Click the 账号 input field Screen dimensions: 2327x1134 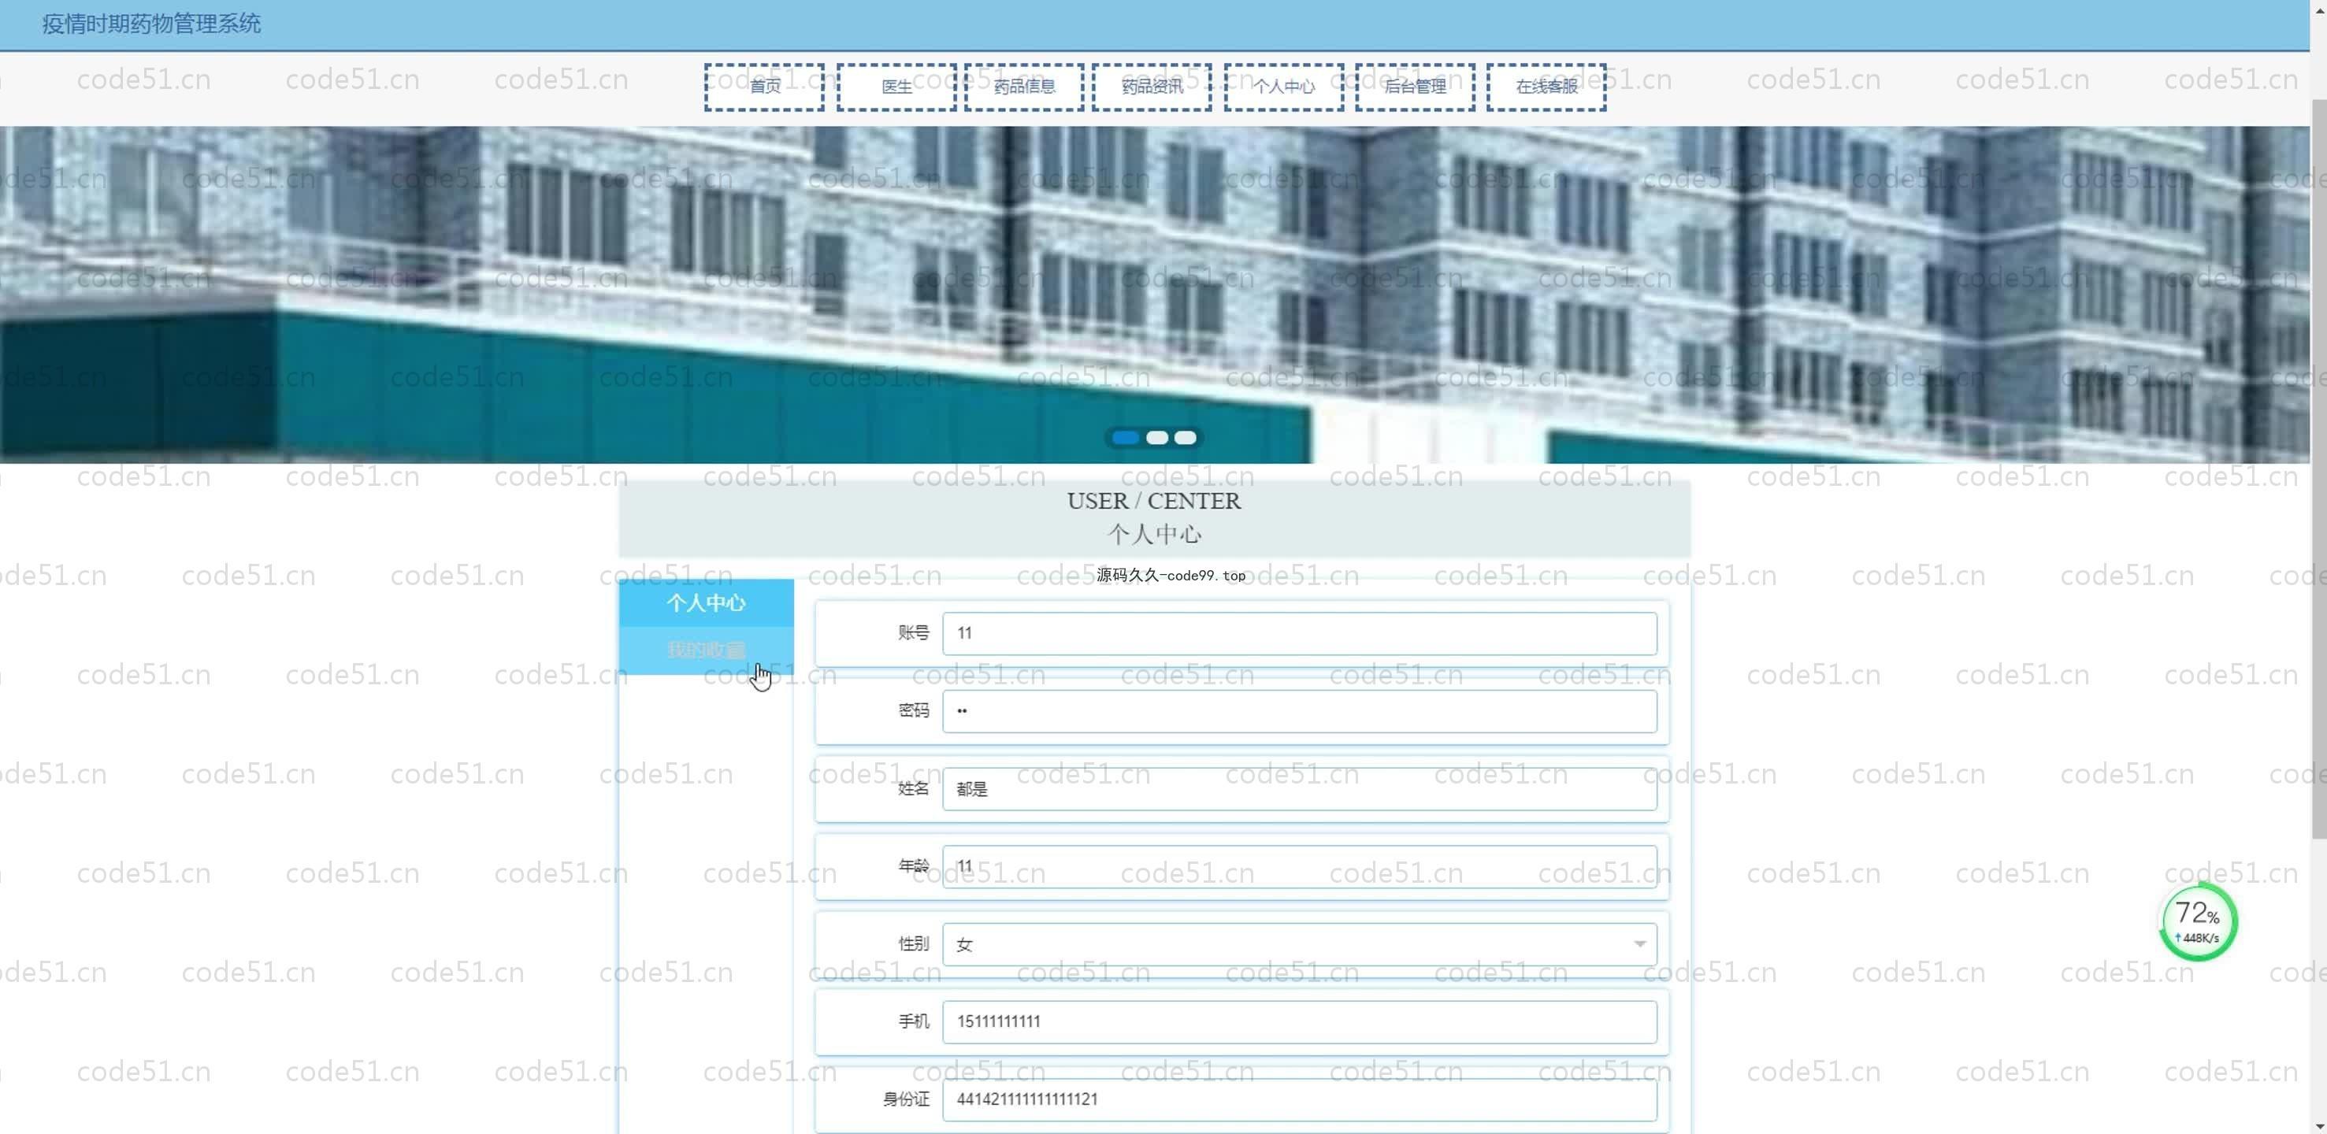tap(1300, 633)
